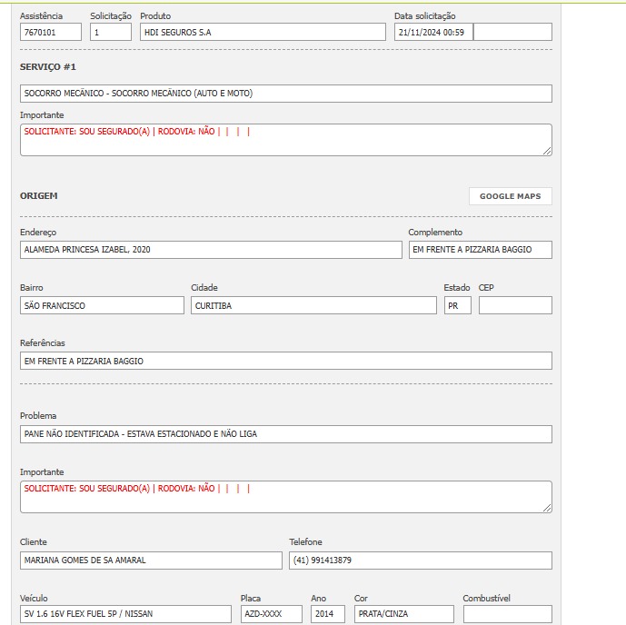The image size is (626, 625).
Task: Click the Data solicitação label
Action: click(425, 16)
